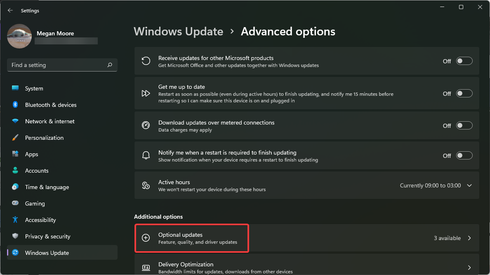Click the Active hours clock icon

coord(146,185)
